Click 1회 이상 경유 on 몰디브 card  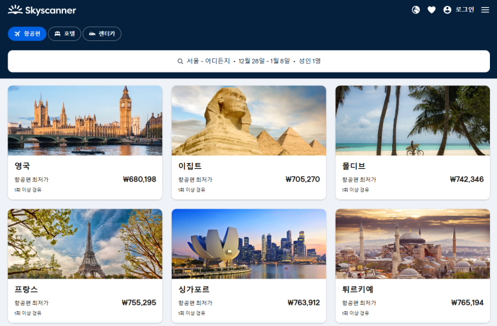356,190
